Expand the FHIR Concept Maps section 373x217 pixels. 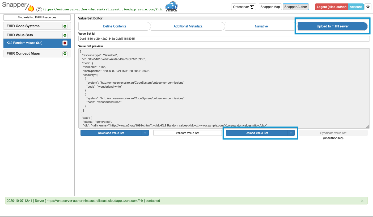pos(23,54)
